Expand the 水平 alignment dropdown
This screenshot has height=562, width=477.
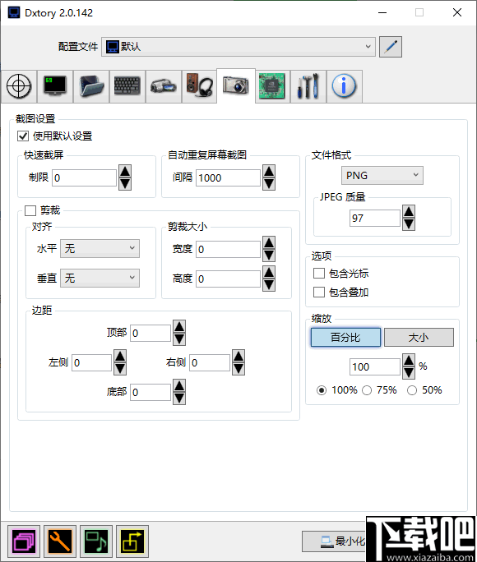[x=100, y=248]
